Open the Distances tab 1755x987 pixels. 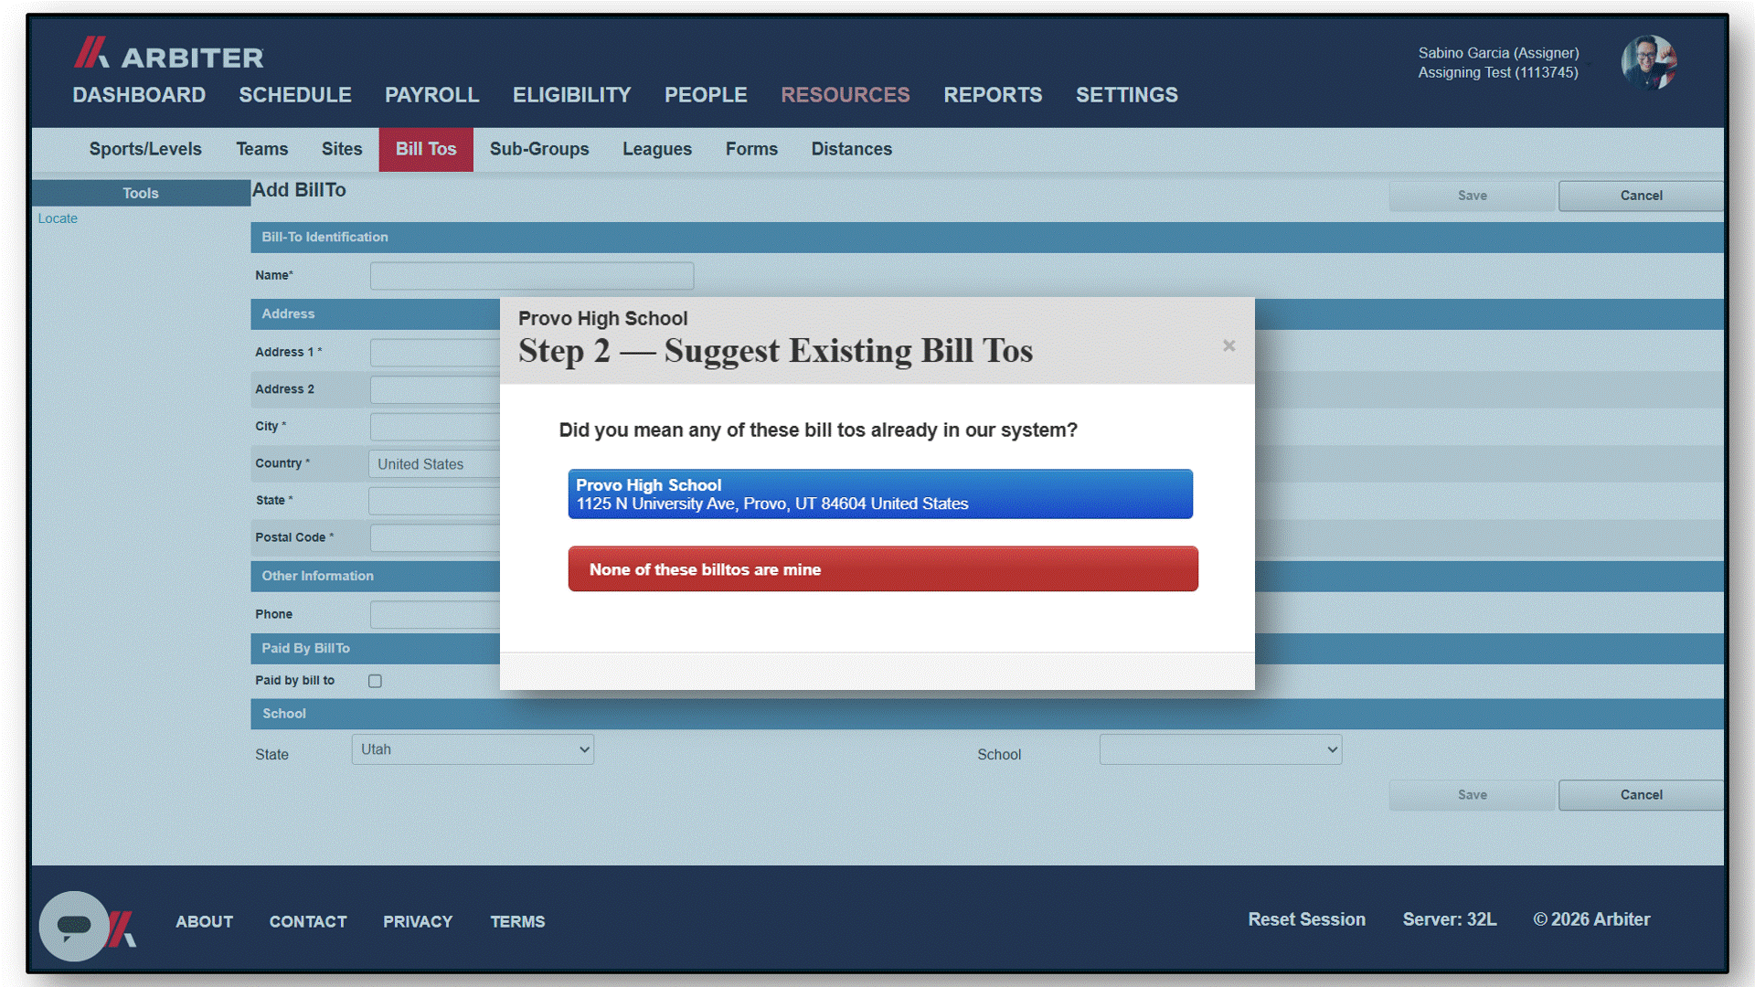[x=851, y=149]
